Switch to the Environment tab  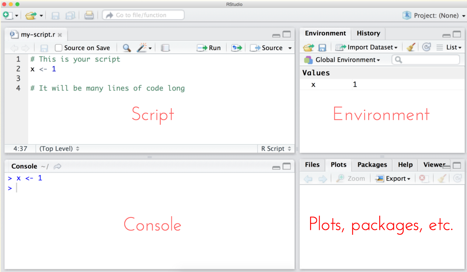click(325, 33)
